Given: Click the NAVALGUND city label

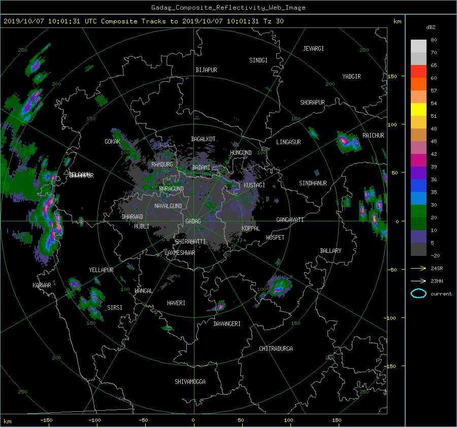Looking at the screenshot, I should click(x=168, y=206).
